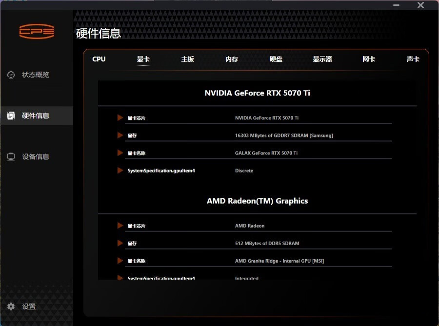
Task: Open the 状态概览 gauge icon
Action: pos(11,75)
